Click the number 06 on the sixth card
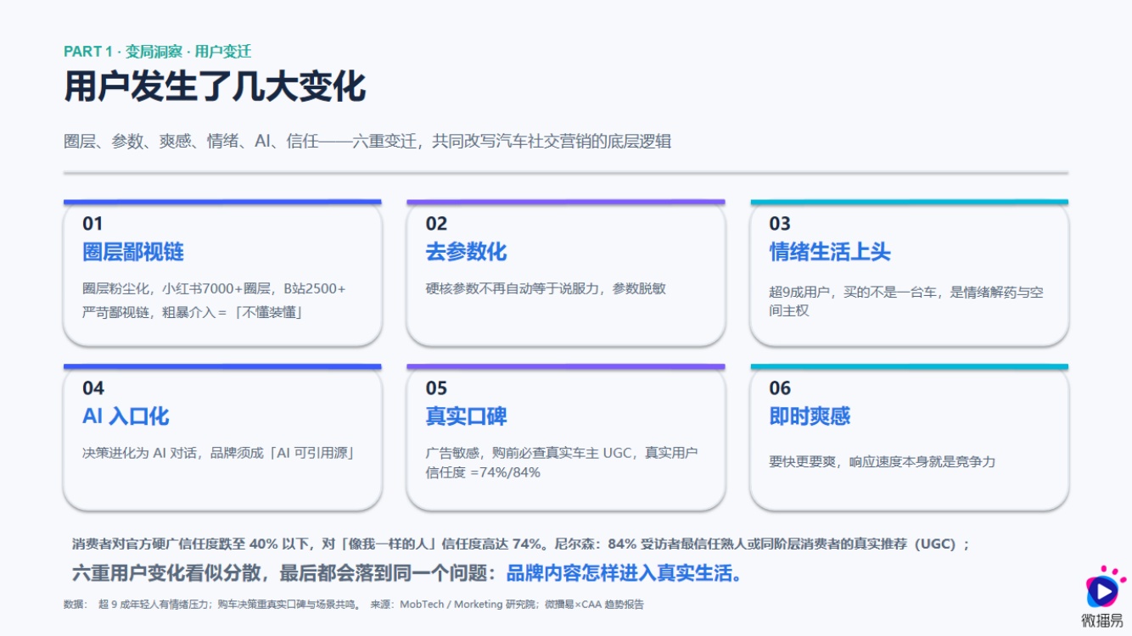This screenshot has width=1132, height=636. [x=780, y=388]
